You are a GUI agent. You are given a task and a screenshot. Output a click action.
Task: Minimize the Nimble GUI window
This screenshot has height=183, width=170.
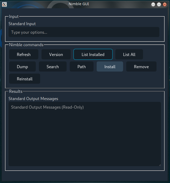point(153,4)
